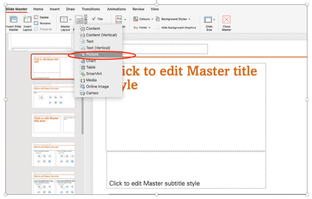Select SmartArt placeholder from the list

coord(93,73)
